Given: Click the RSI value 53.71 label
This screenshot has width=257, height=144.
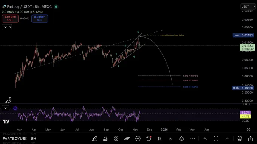Looking at the screenshot, I should coord(245,113).
